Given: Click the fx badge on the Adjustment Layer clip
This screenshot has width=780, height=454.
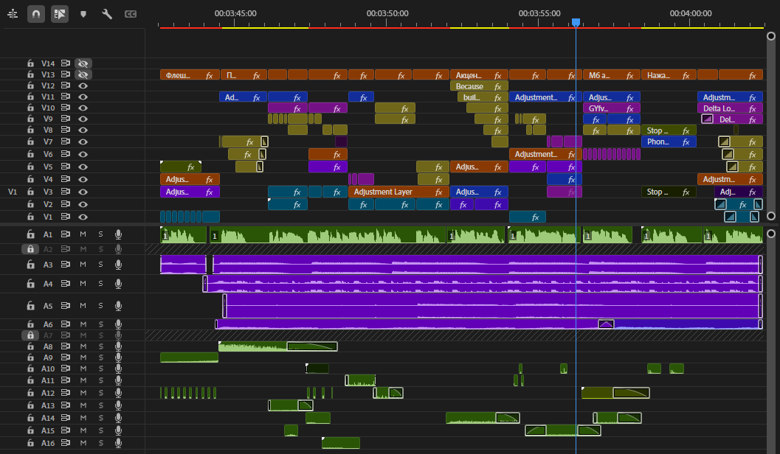Looking at the screenshot, I should 438,192.
